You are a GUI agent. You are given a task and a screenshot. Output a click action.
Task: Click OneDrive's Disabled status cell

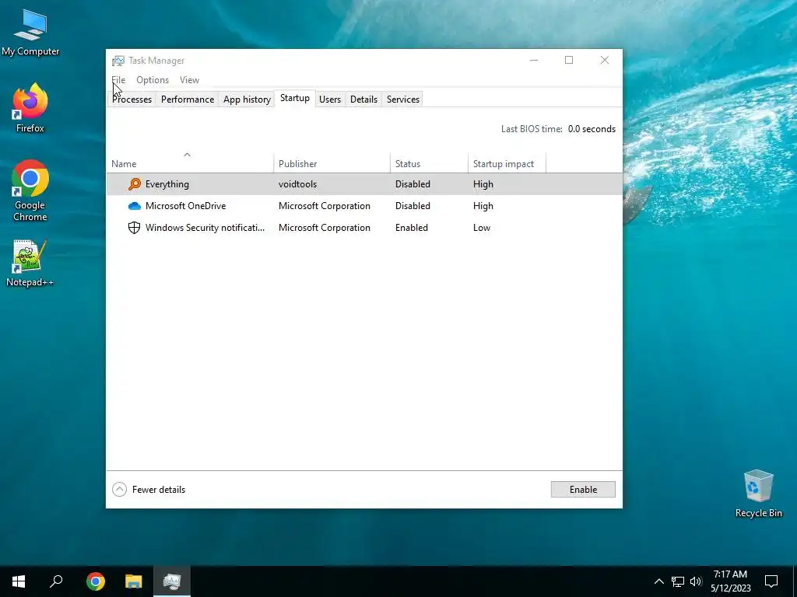(x=413, y=205)
